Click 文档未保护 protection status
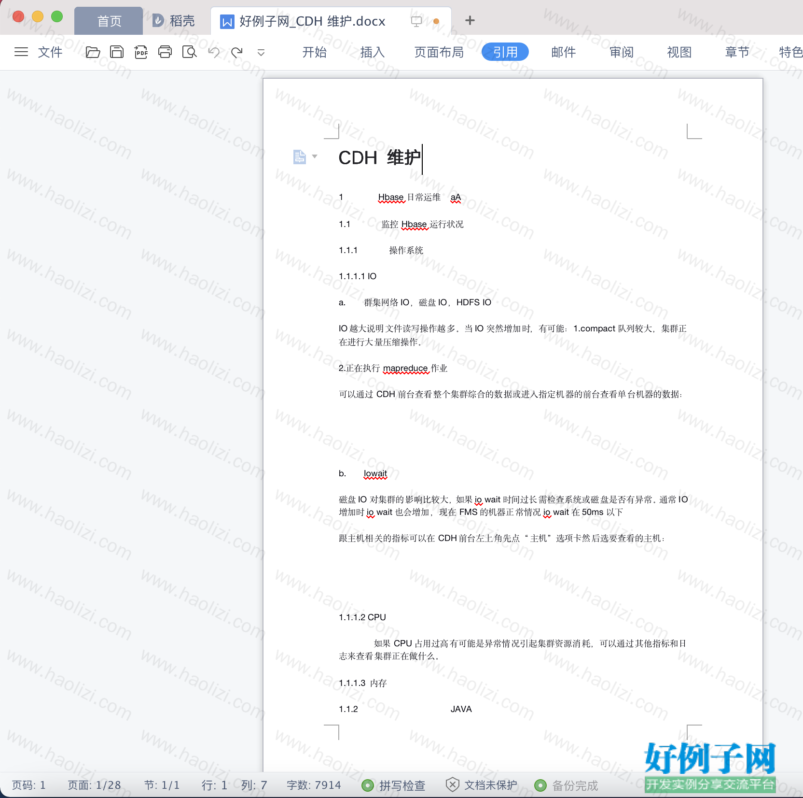 coord(482,785)
